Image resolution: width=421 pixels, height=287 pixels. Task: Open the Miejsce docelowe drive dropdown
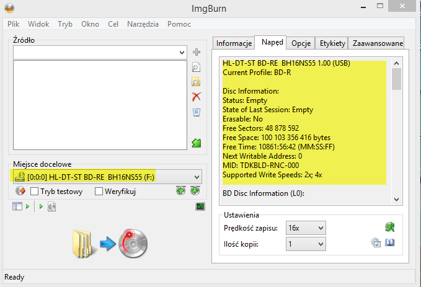point(197,177)
